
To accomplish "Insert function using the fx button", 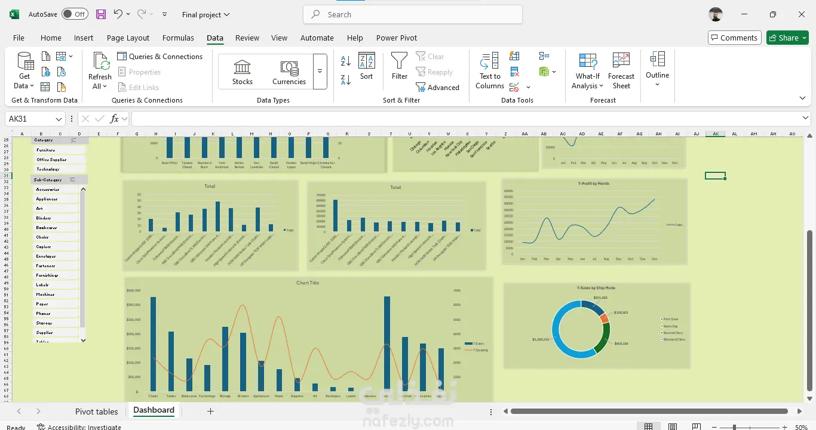I will coord(115,119).
